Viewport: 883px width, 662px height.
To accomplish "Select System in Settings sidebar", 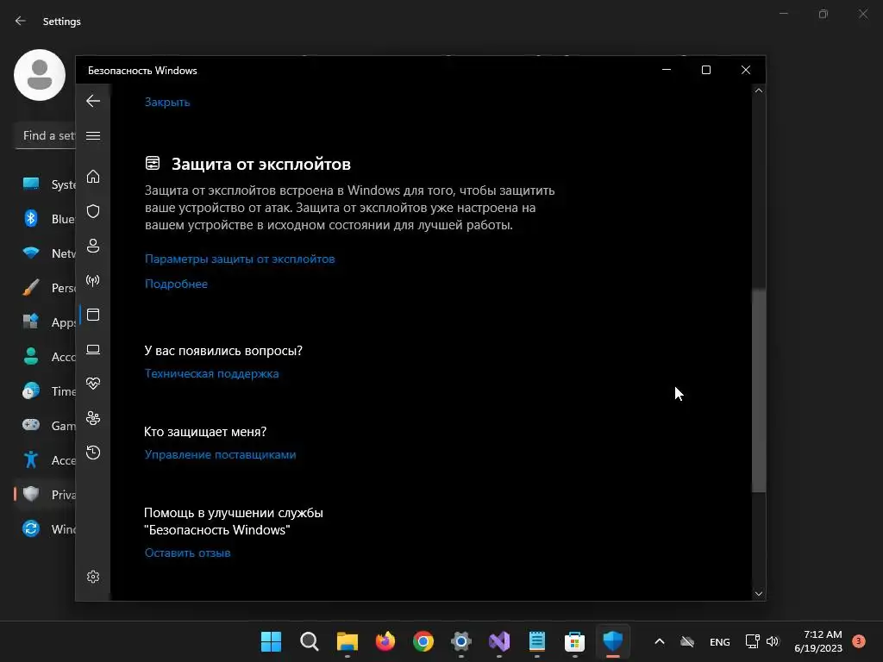I will 45,184.
